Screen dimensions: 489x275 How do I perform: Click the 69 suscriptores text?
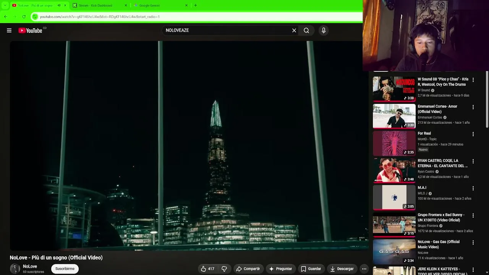click(x=34, y=272)
